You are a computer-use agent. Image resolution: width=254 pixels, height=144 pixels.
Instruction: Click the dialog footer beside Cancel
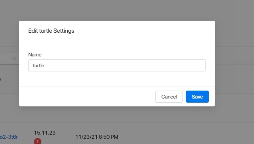pos(87,97)
